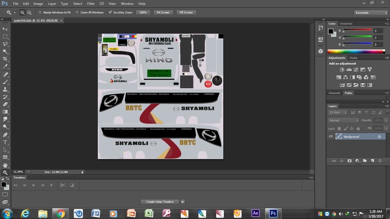
Task: Select the Magic Wand tool
Action: (5, 51)
